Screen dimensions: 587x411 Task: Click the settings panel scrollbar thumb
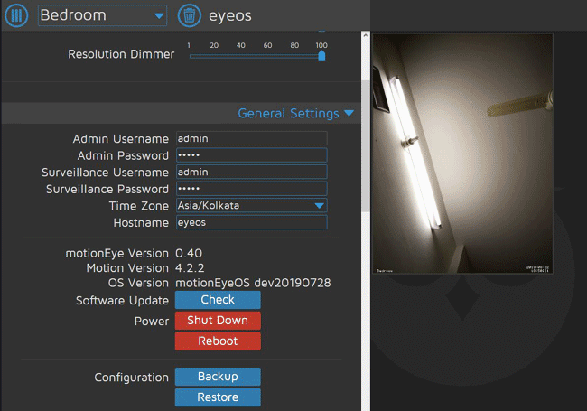coord(366,146)
